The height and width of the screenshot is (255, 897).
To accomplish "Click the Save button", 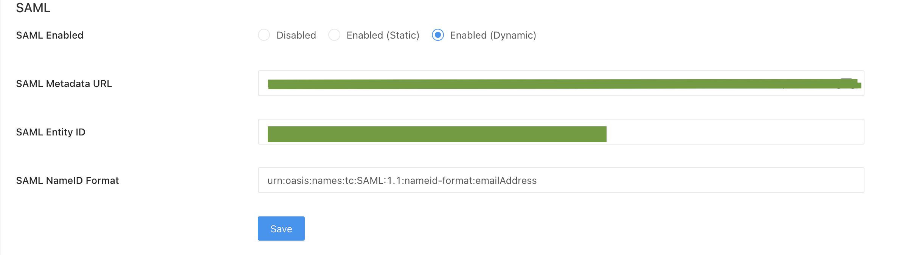I will point(281,228).
